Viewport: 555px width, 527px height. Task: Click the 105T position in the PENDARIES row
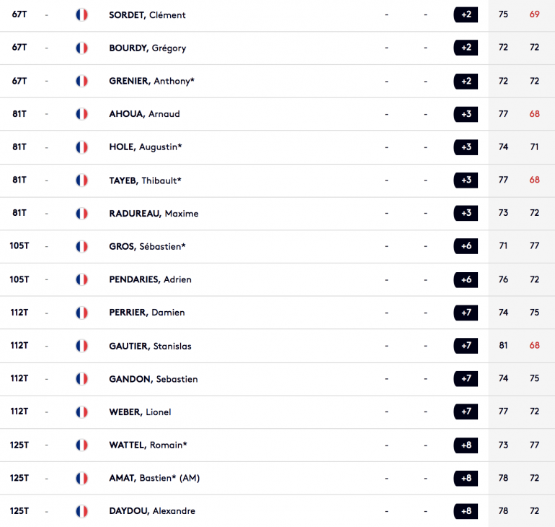pos(19,279)
